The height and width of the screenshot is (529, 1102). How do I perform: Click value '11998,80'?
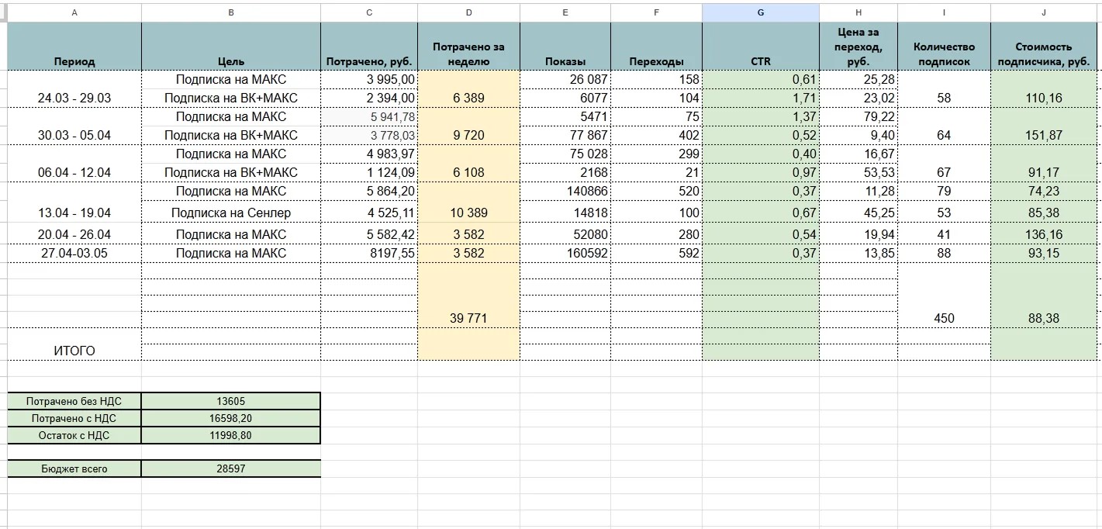(x=231, y=435)
